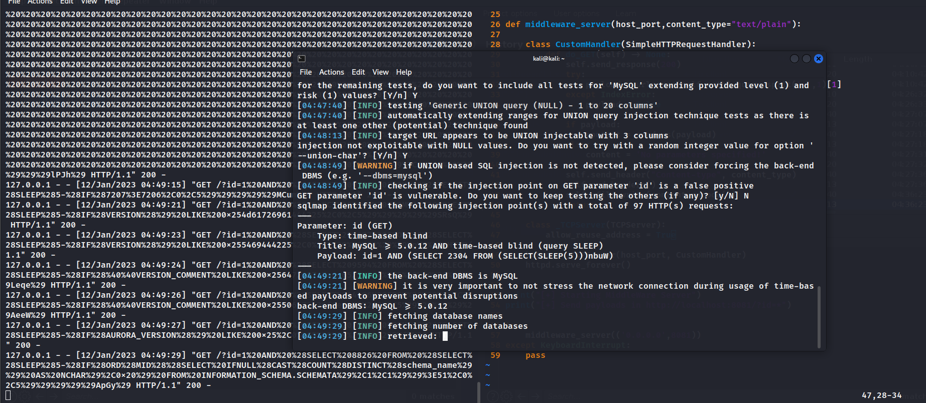The width and height of the screenshot is (926, 403).
Task: Click 'def middleware_server' line in editor window
Action: click(x=653, y=24)
